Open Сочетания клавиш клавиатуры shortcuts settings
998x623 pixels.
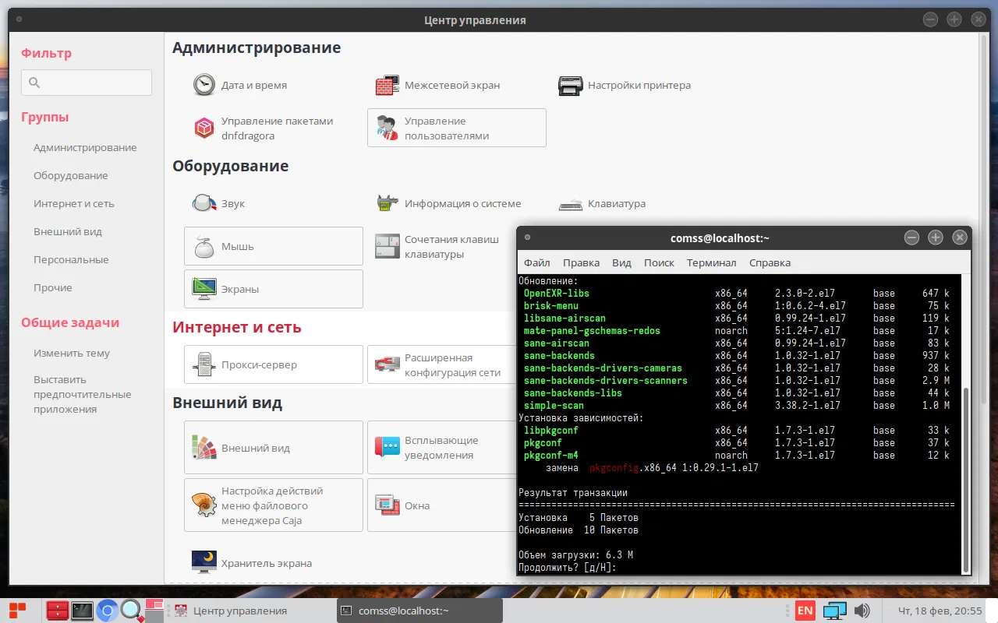pyautogui.click(x=438, y=246)
